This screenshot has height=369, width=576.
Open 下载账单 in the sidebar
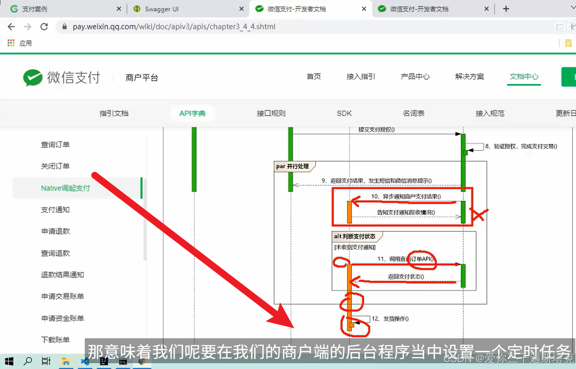55,340
